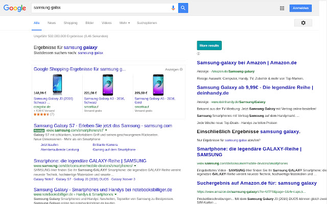Viewport: 327px width, 204px height.
Task: Click Samsung Galaxy A3 phone image
Action: point(108,85)
